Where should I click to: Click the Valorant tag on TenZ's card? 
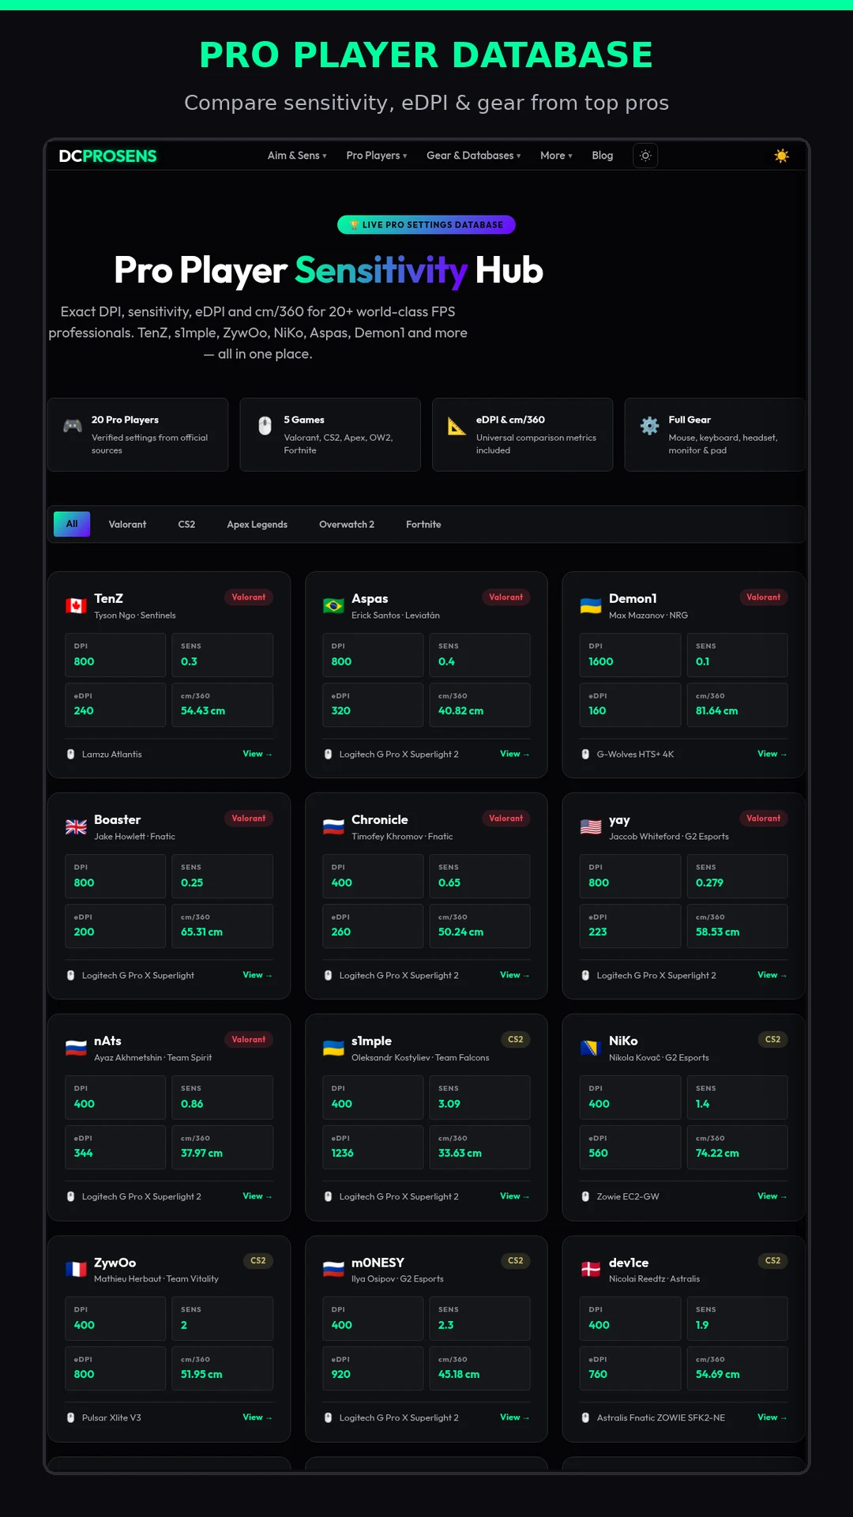249,597
